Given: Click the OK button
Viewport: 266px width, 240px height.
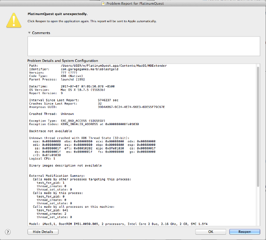Looking at the screenshot, I should 211,232.
